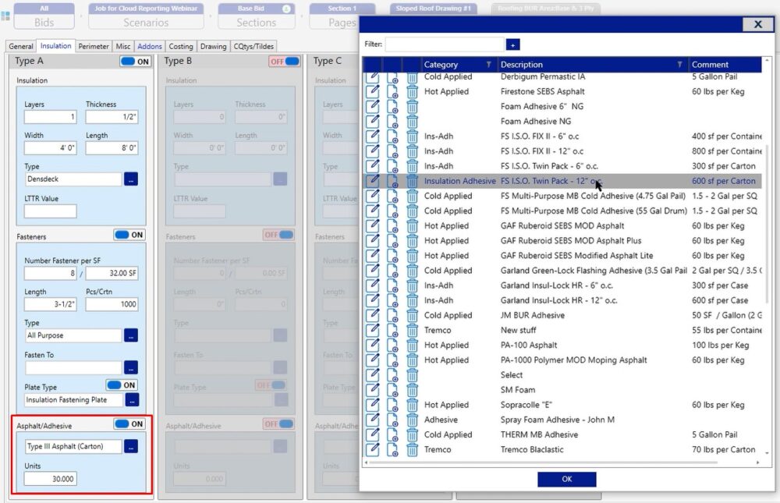Switch to the Perimeter tab
The image size is (780, 503).
(x=94, y=46)
